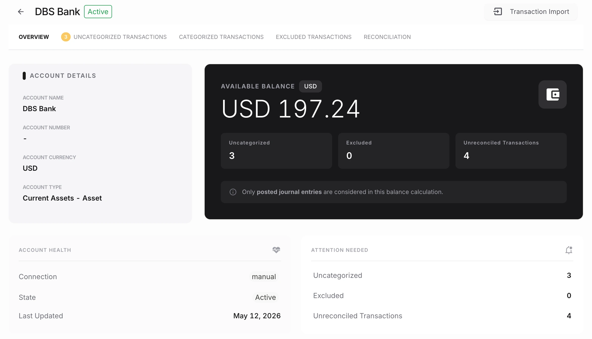This screenshot has width=592, height=339.
Task: Click Unreconciled Transactions row in Attention Needed
Action: pos(442,316)
